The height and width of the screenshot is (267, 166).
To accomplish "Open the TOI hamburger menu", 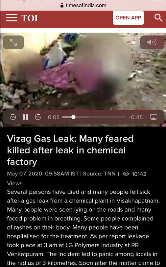I will tap(12, 18).
